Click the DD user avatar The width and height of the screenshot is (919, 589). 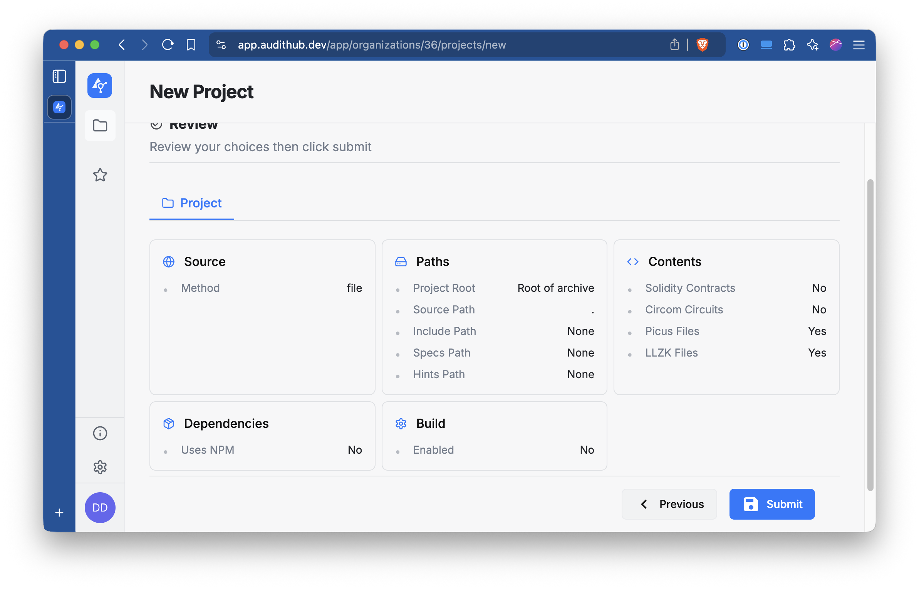pyautogui.click(x=100, y=508)
